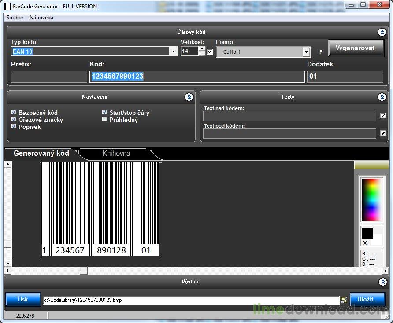The image size is (393, 323).
Task: Collapse the Texty panel
Action: (382, 97)
